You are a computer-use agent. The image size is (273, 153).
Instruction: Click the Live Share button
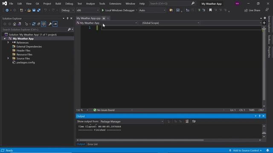[x=252, y=10]
